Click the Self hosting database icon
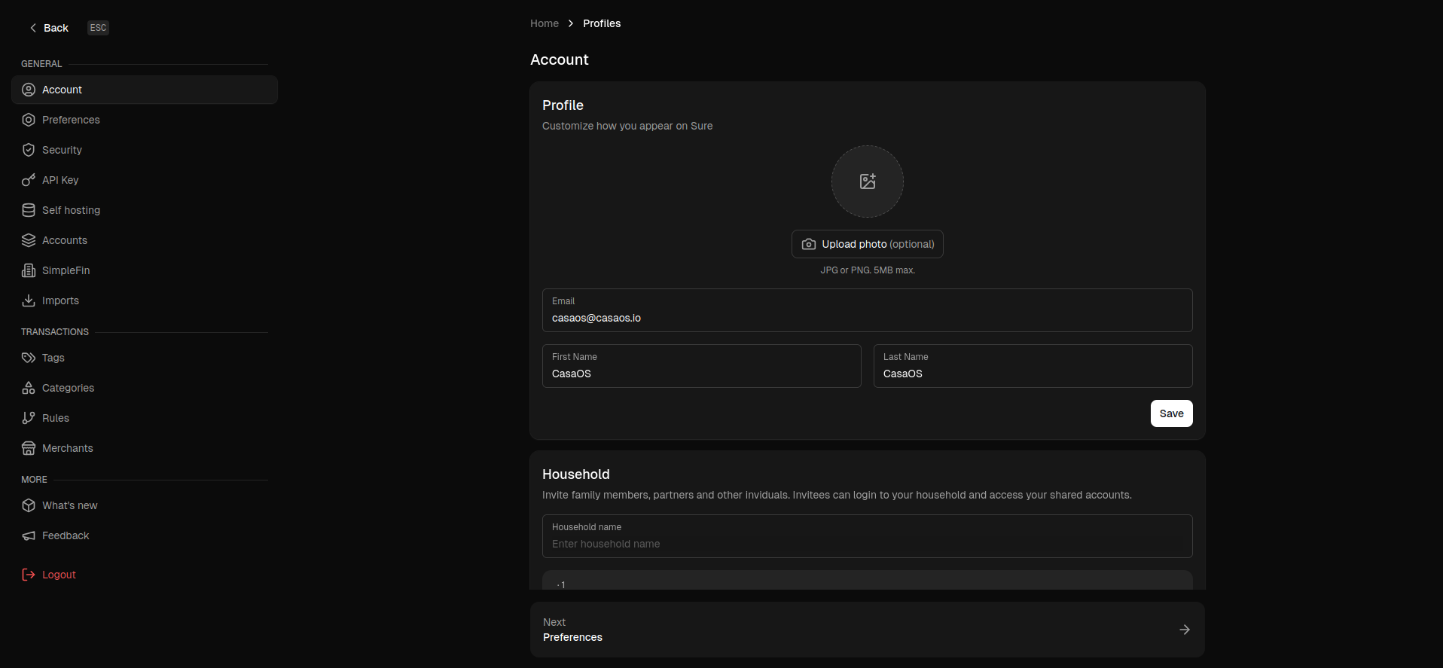The width and height of the screenshot is (1443, 668). click(29, 210)
